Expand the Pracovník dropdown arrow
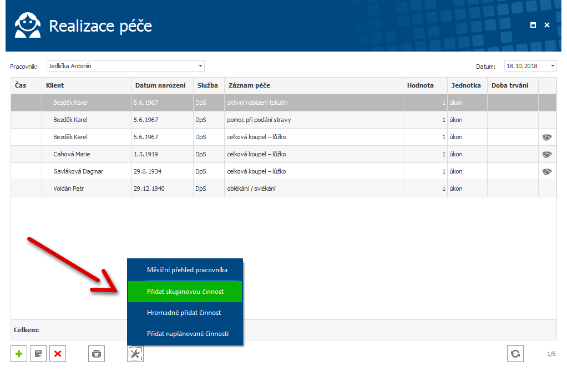 (200, 66)
